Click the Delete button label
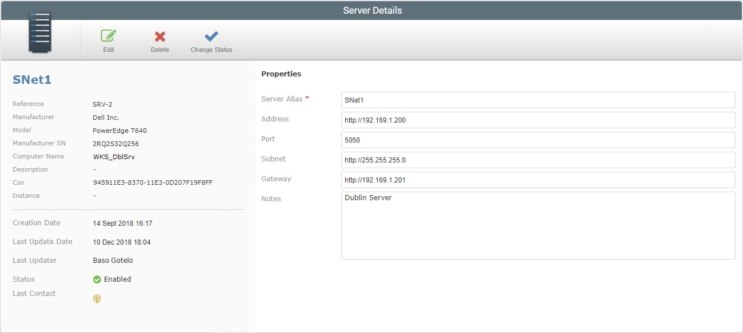Image resolution: width=743 pixels, height=333 pixels. pyautogui.click(x=159, y=50)
